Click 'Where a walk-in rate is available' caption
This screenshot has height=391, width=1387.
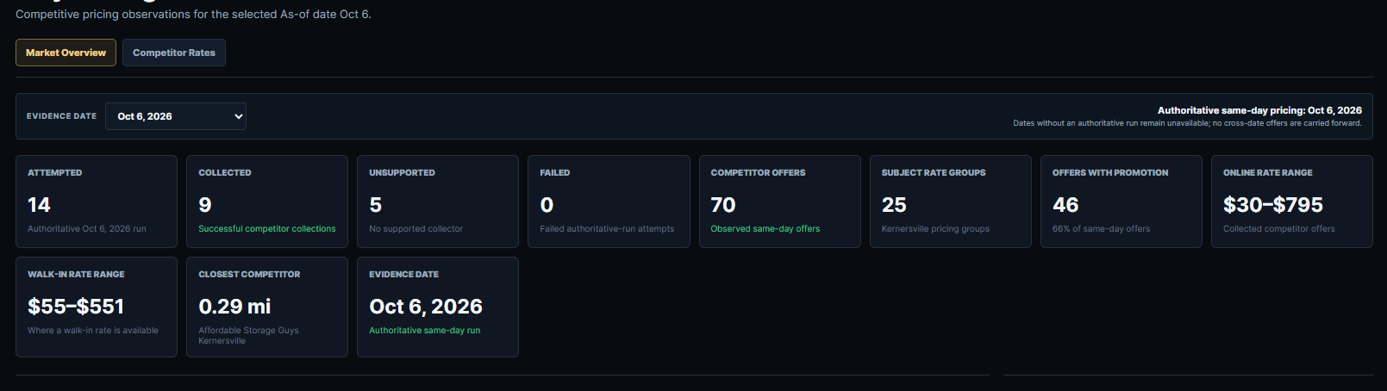tap(93, 331)
